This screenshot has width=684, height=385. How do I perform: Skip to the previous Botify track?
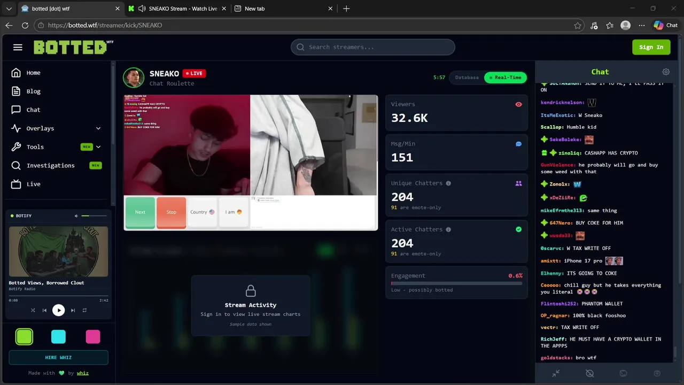coord(44,310)
